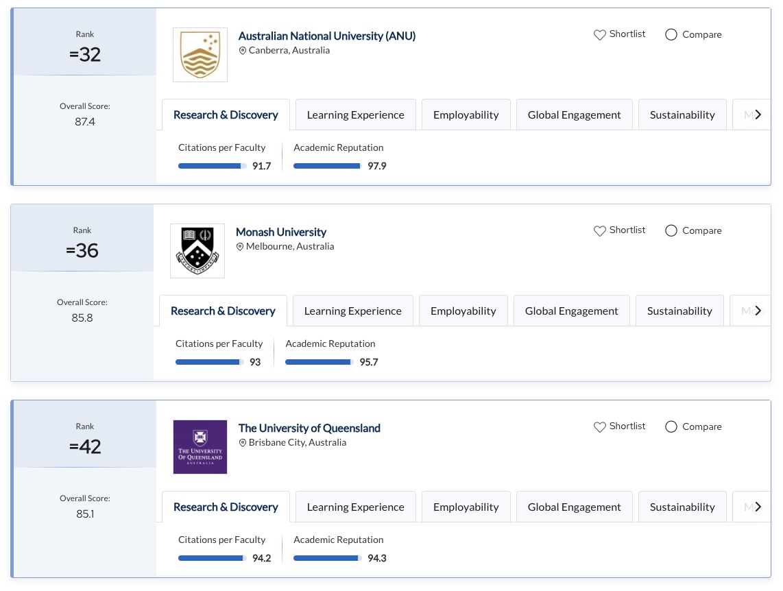Click the Australian National University crest logo
The width and height of the screenshot is (783, 591).
point(200,55)
